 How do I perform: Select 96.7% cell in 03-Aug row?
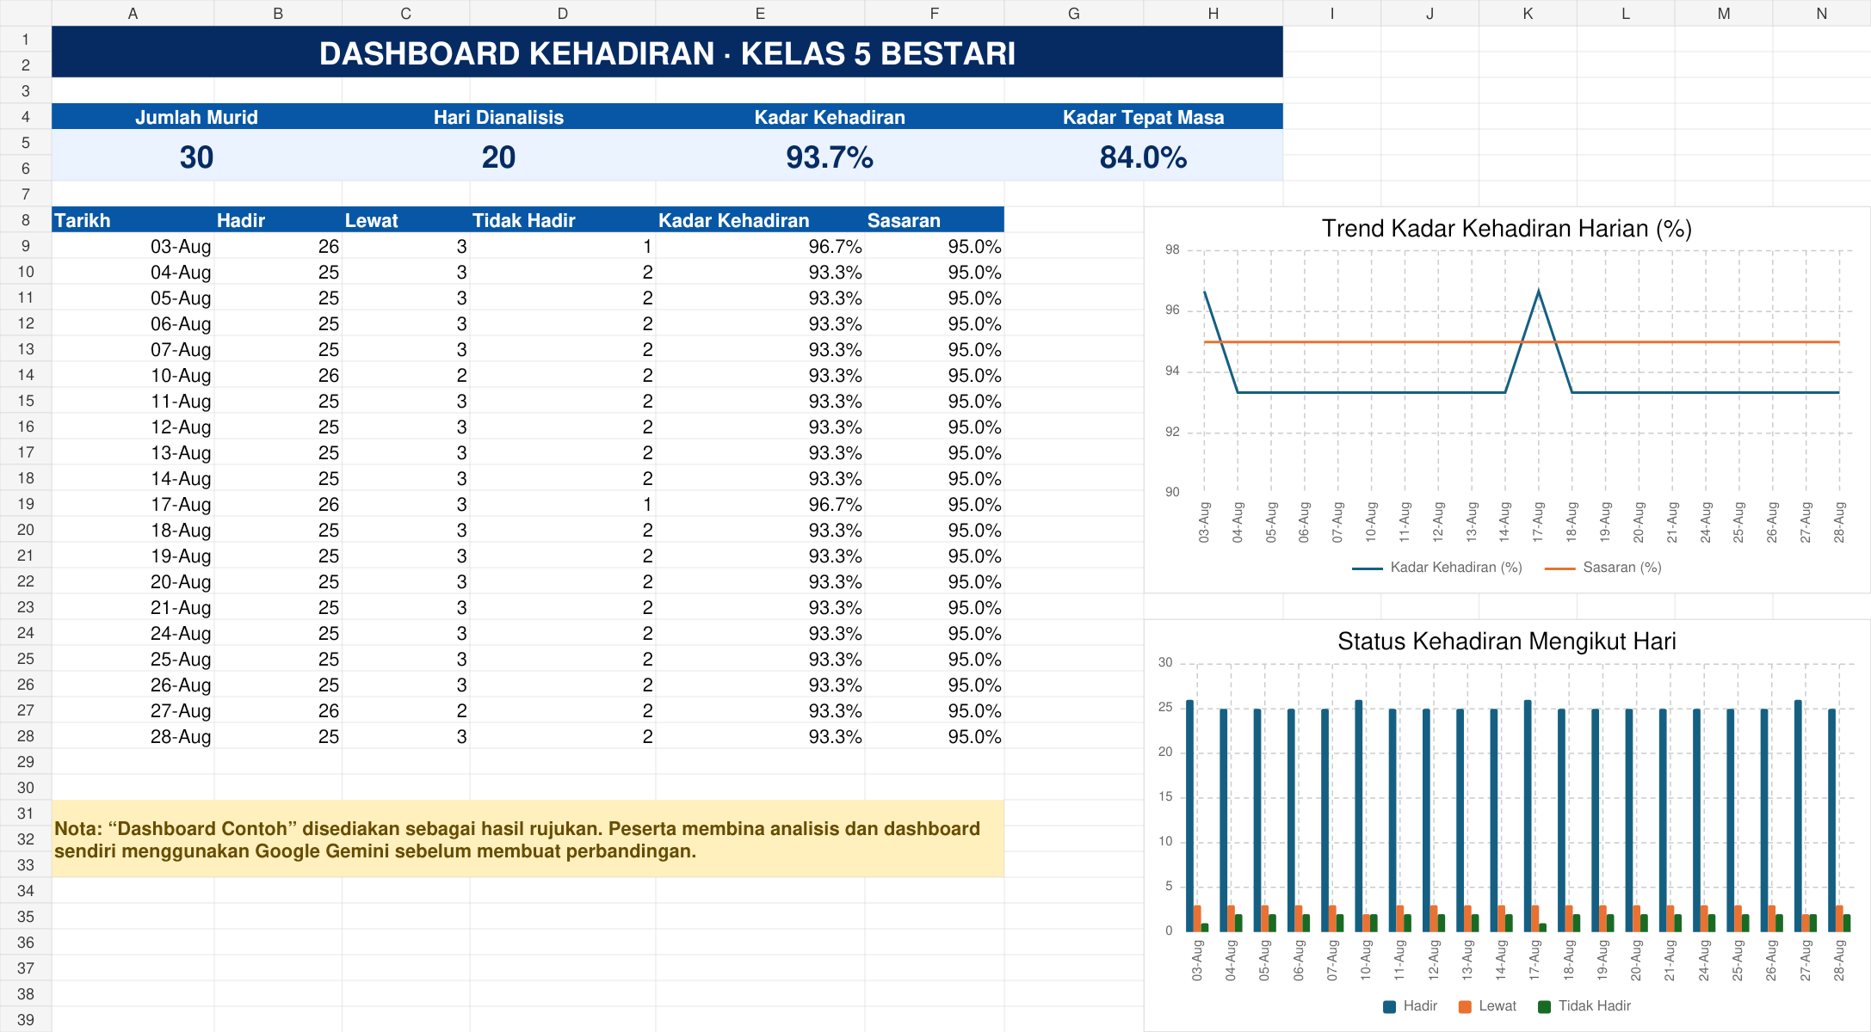[x=760, y=245]
